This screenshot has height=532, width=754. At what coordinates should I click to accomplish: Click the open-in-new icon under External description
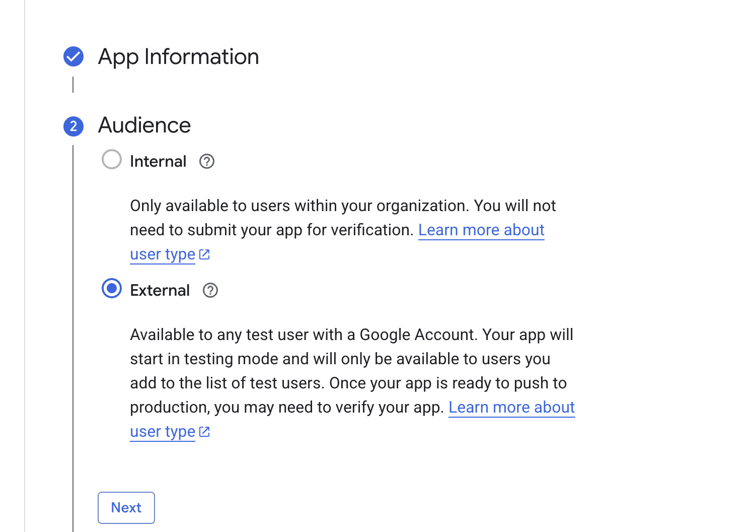(204, 432)
